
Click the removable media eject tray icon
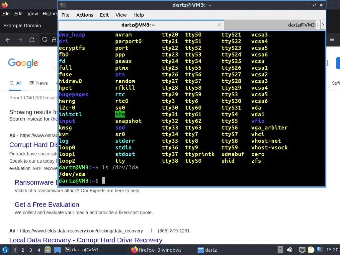280,250
